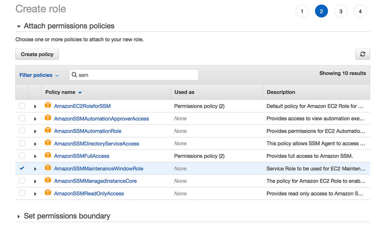Open the AmazonSSMManagedInstanceCore policy link
The height and width of the screenshot is (227, 385).
tap(95, 181)
